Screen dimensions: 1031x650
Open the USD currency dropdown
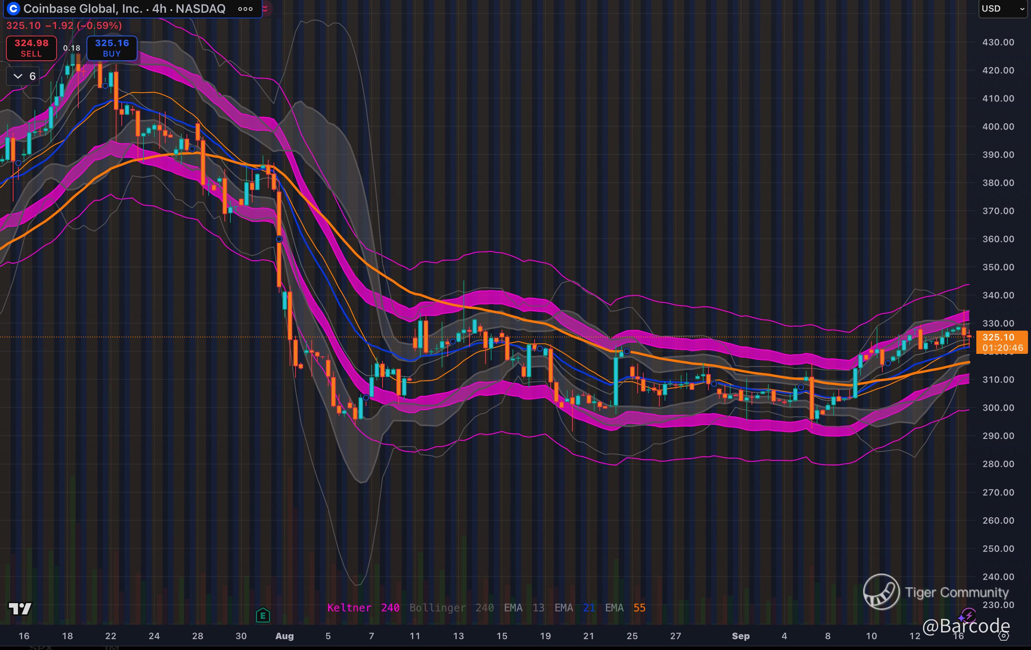[x=1002, y=9]
